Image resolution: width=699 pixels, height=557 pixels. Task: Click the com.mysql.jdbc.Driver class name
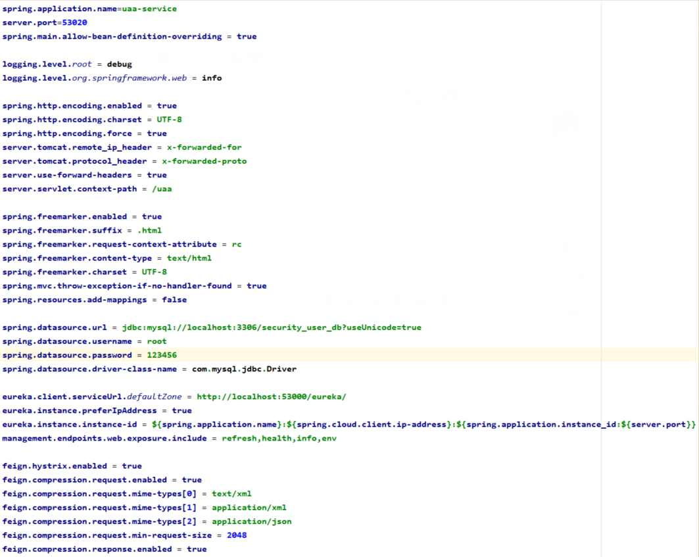(244, 369)
